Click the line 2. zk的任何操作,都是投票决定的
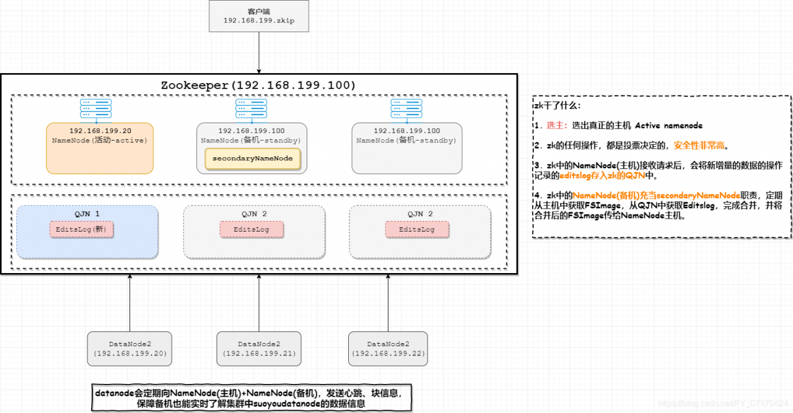793x413 pixels. [631, 146]
